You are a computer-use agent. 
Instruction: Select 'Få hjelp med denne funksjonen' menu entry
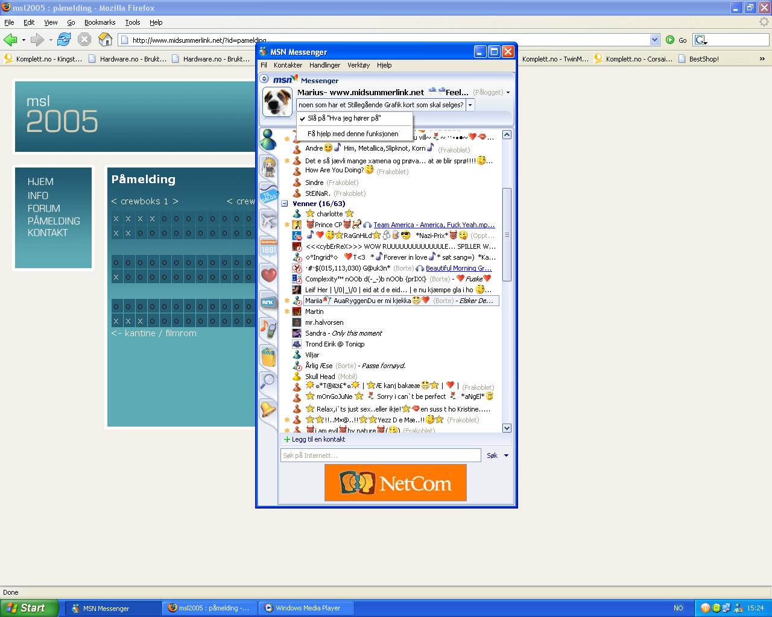coord(353,134)
